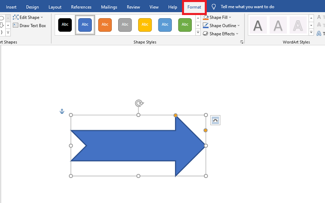Switch to the Format tab

click(x=194, y=7)
